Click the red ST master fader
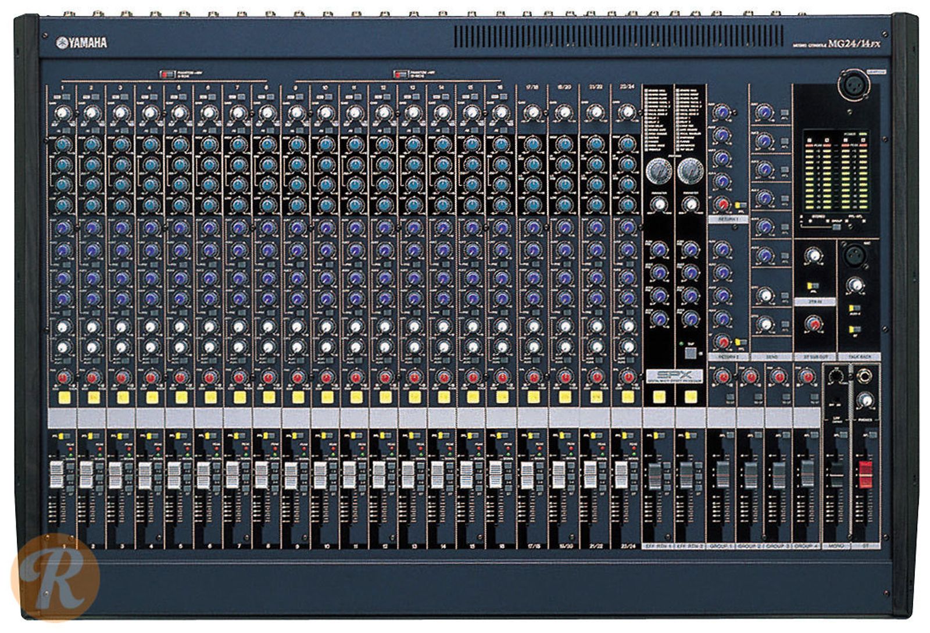Screen dimensions: 930x633 point(865,475)
